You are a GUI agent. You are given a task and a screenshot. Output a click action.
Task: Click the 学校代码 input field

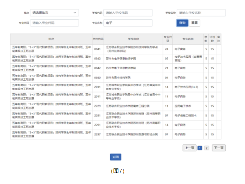pyautogui.click(x=128, y=13)
